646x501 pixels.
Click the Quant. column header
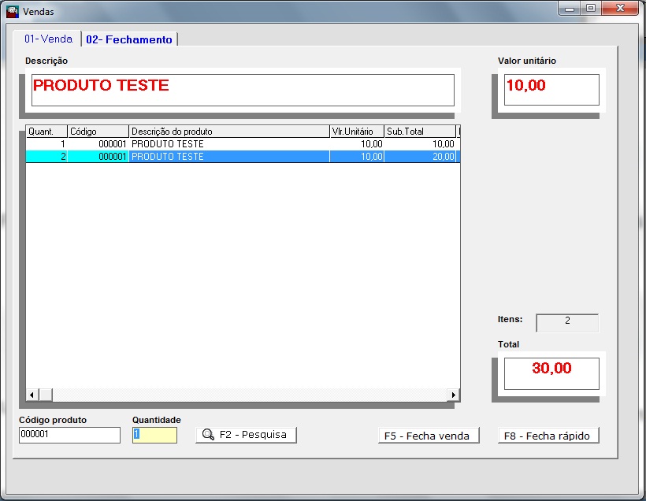point(46,132)
